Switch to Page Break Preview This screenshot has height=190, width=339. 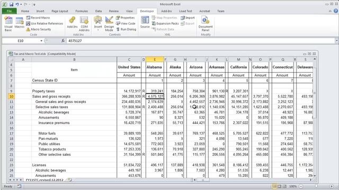(x=284, y=186)
